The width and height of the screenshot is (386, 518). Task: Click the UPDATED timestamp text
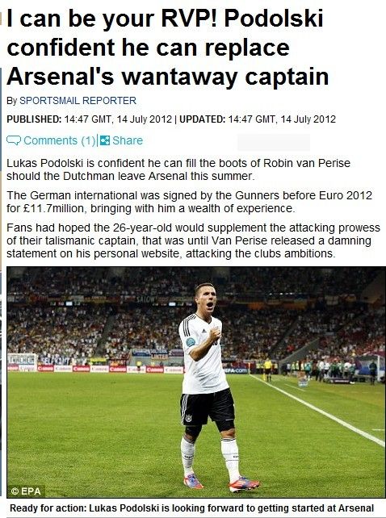point(258,119)
